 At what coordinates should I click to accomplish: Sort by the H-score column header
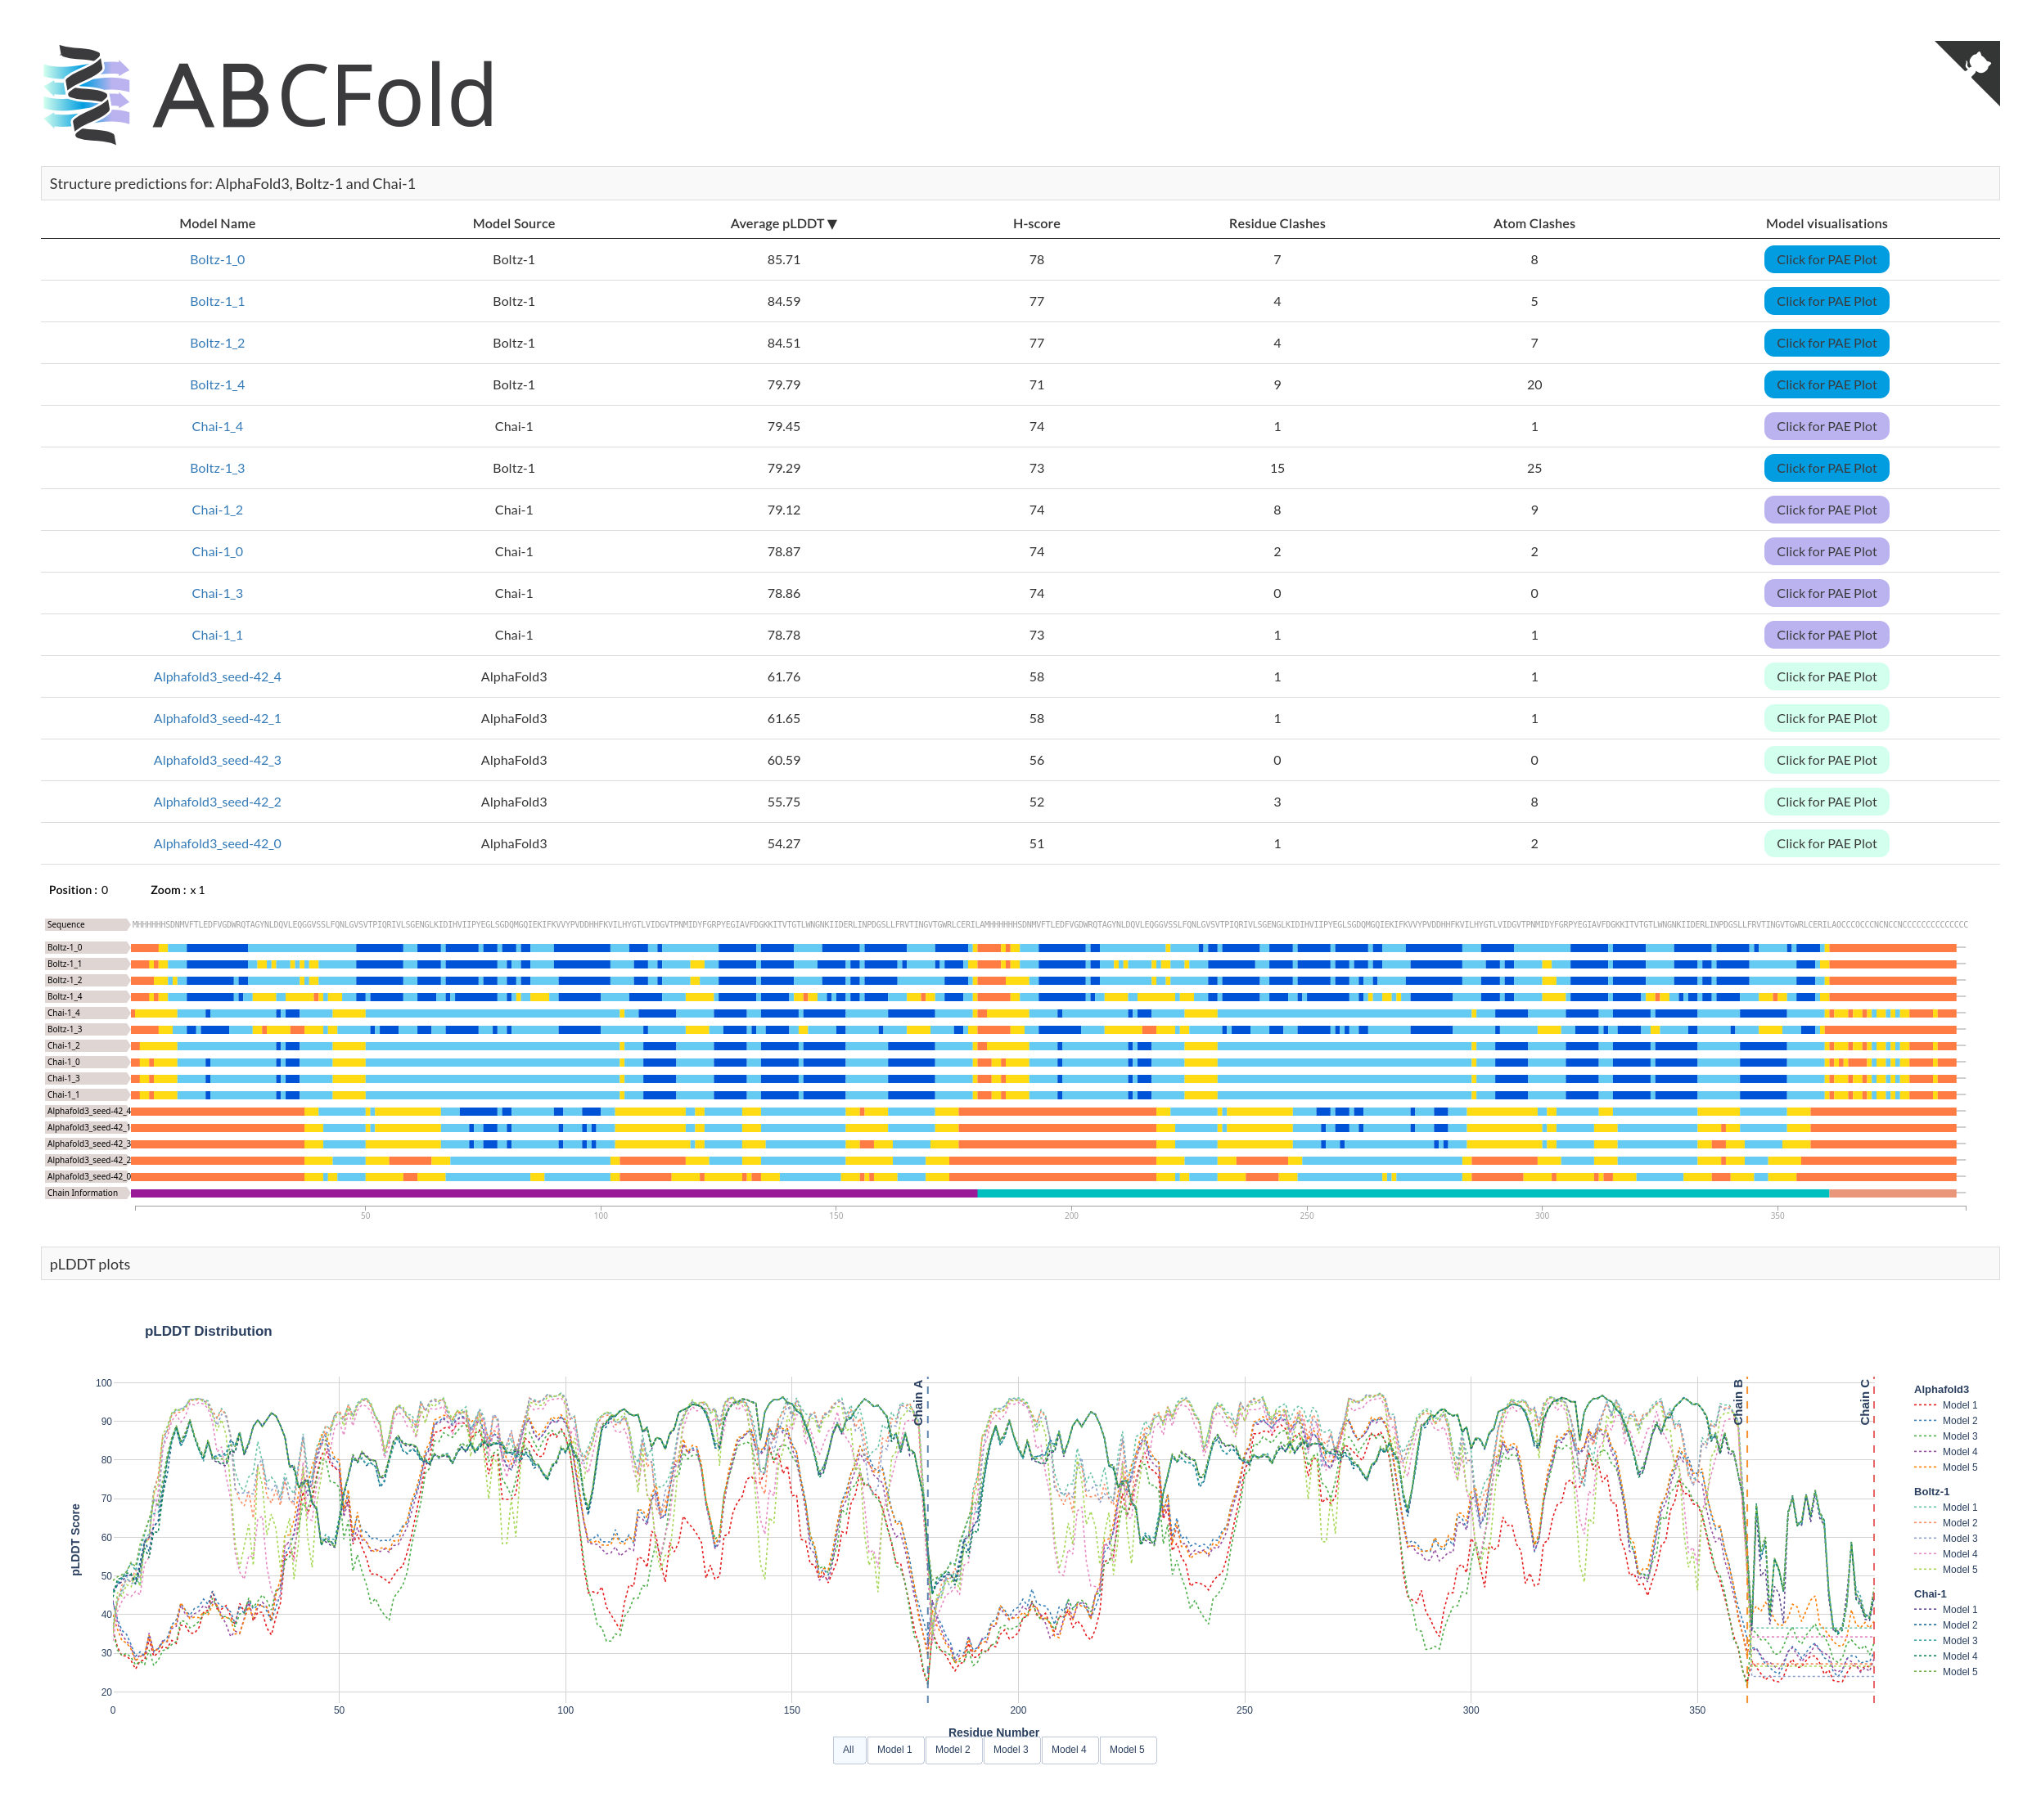point(1035,224)
